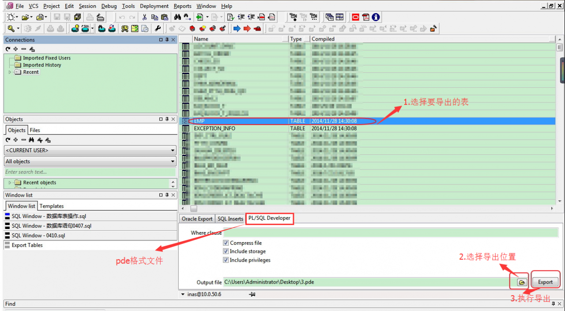Click the Copy icon in the toolbar
This screenshot has height=311, width=565.
(154, 17)
